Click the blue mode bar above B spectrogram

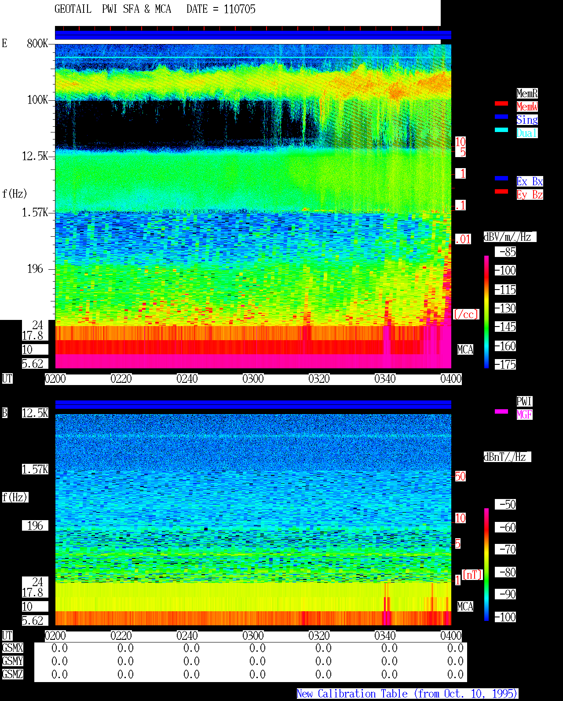click(x=253, y=404)
